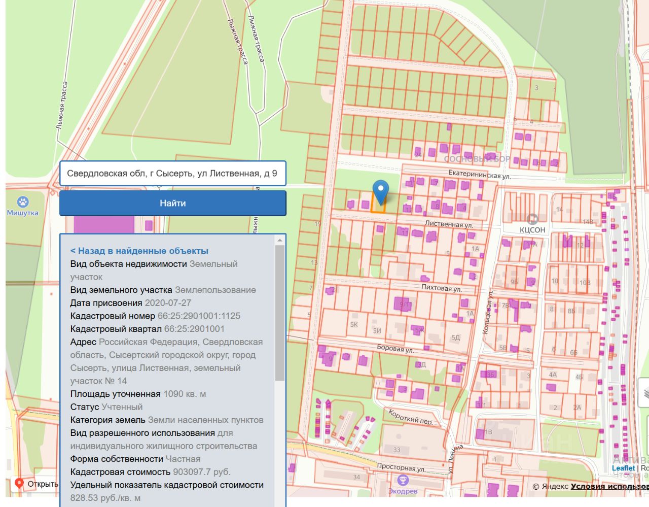
Task: Click the Мишутка paw icon on map
Action: click(22, 202)
